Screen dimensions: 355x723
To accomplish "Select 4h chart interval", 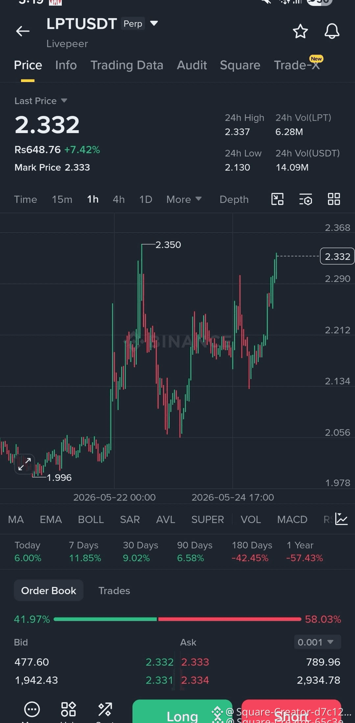I will coord(119,199).
